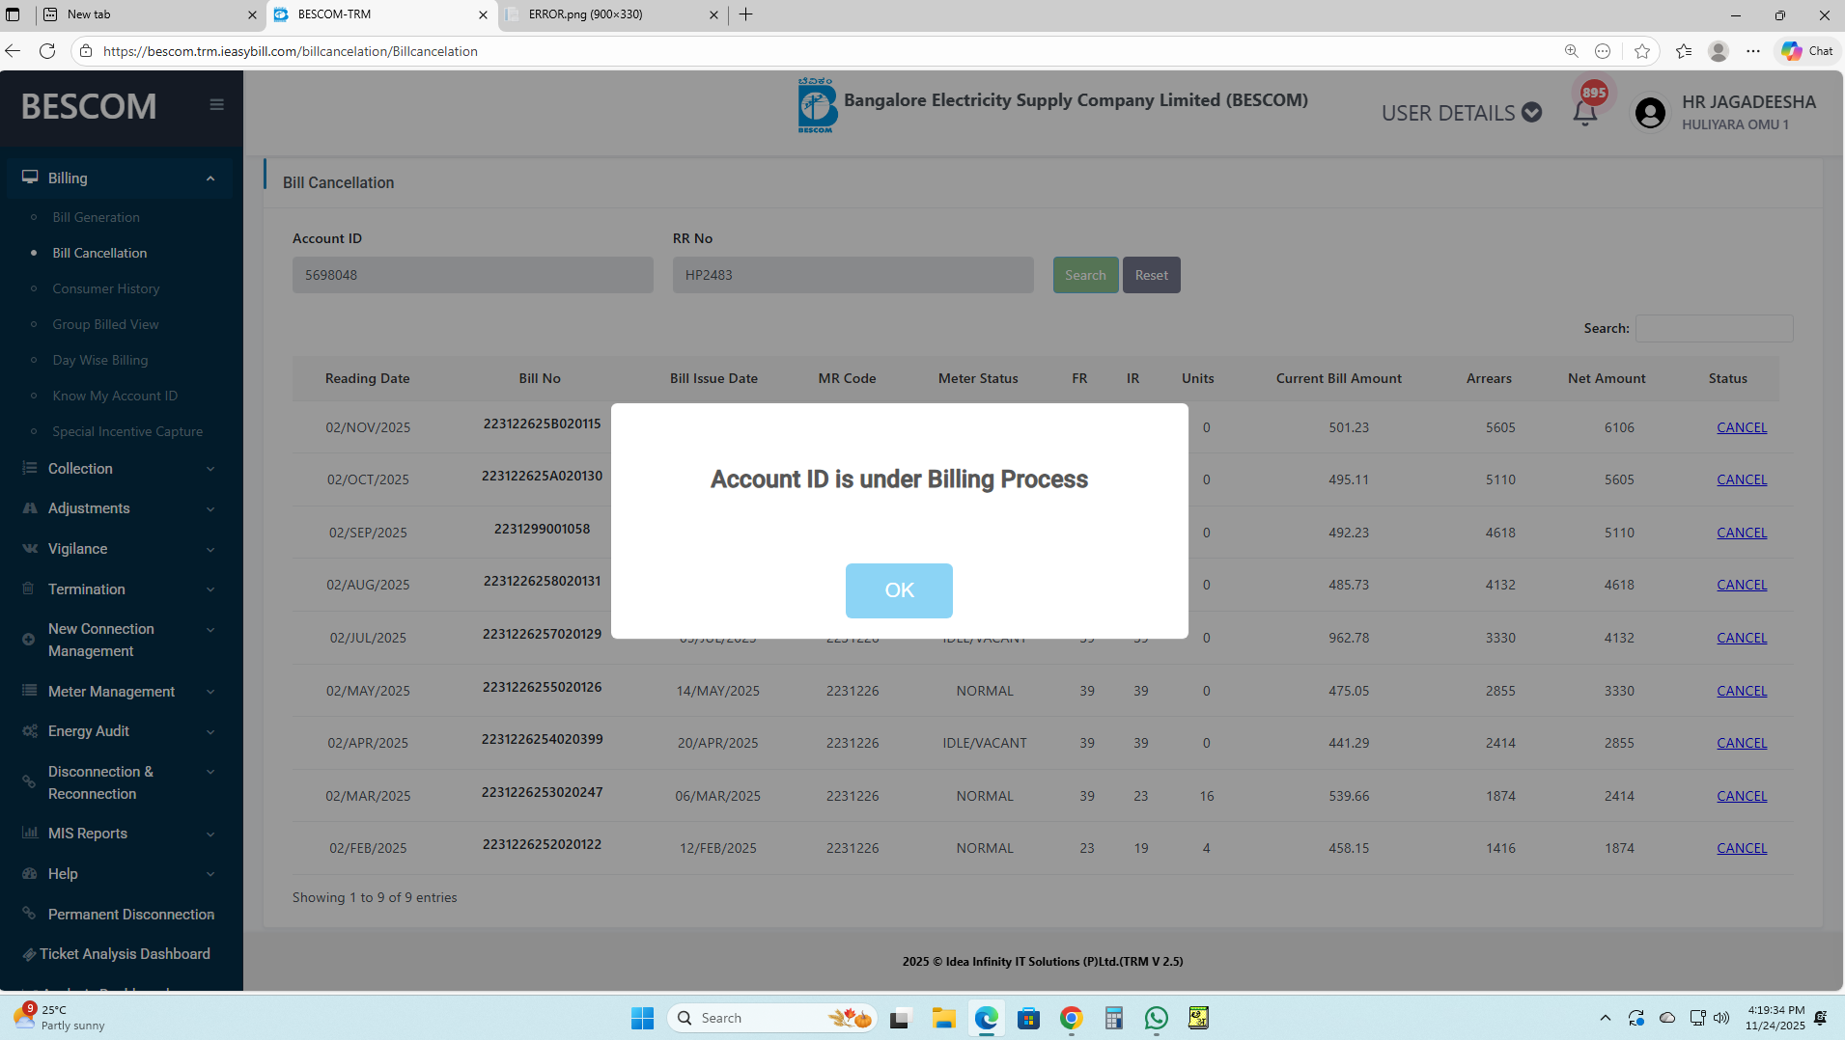Screen dimensions: 1845x1040
Task: Open Consumer History menu item
Action: click(x=106, y=288)
